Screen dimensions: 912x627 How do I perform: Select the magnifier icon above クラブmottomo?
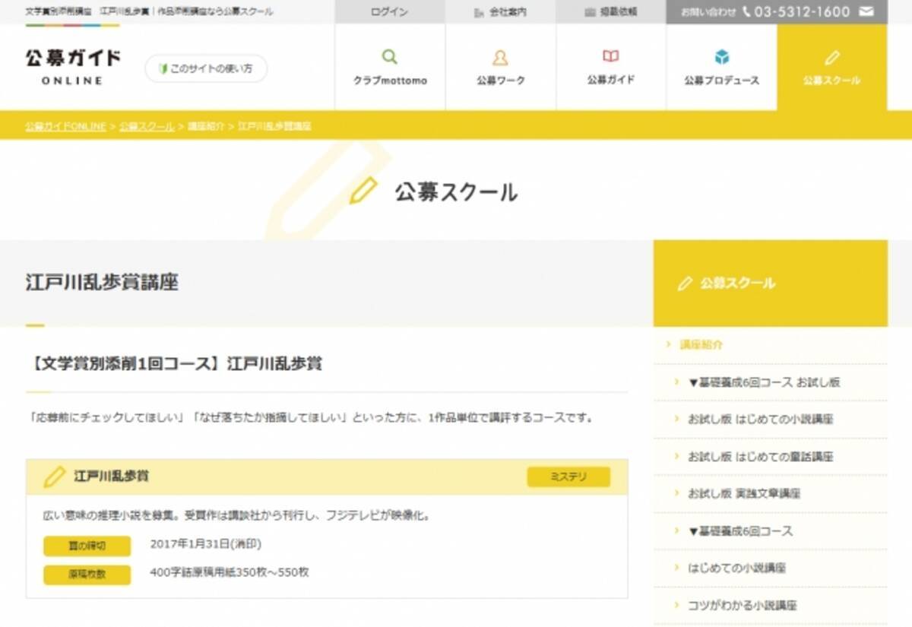[389, 56]
